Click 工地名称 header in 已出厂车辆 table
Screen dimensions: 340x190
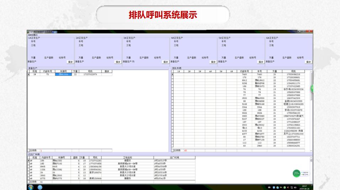127,158
